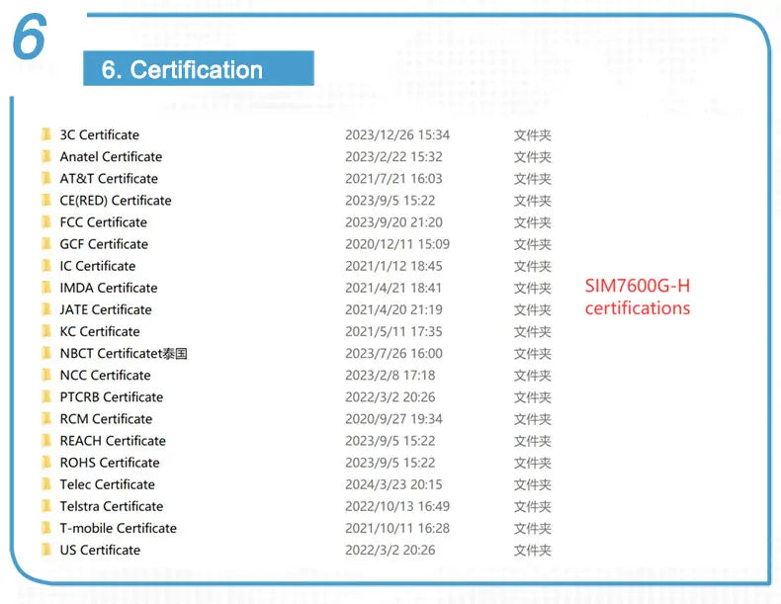The width and height of the screenshot is (781, 604).
Task: Click the PTCRB Certificate name
Action: [112, 397]
